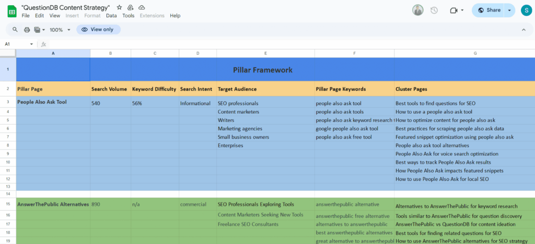Check the cloud document status icon
This screenshot has width=535, height=244.
(142, 7)
